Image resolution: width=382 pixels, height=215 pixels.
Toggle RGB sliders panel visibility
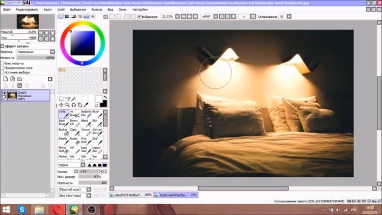[x=67, y=16]
